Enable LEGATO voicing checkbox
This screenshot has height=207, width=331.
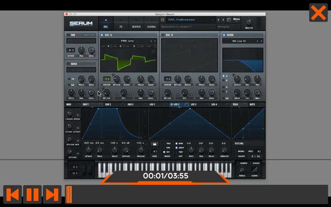[236, 156]
